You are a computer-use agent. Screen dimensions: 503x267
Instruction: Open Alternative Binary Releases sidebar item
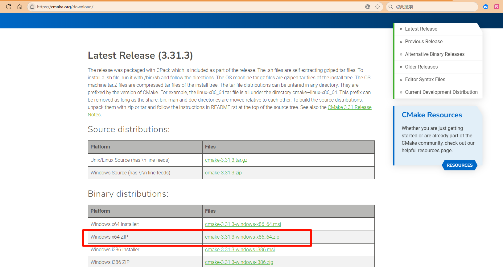point(435,54)
